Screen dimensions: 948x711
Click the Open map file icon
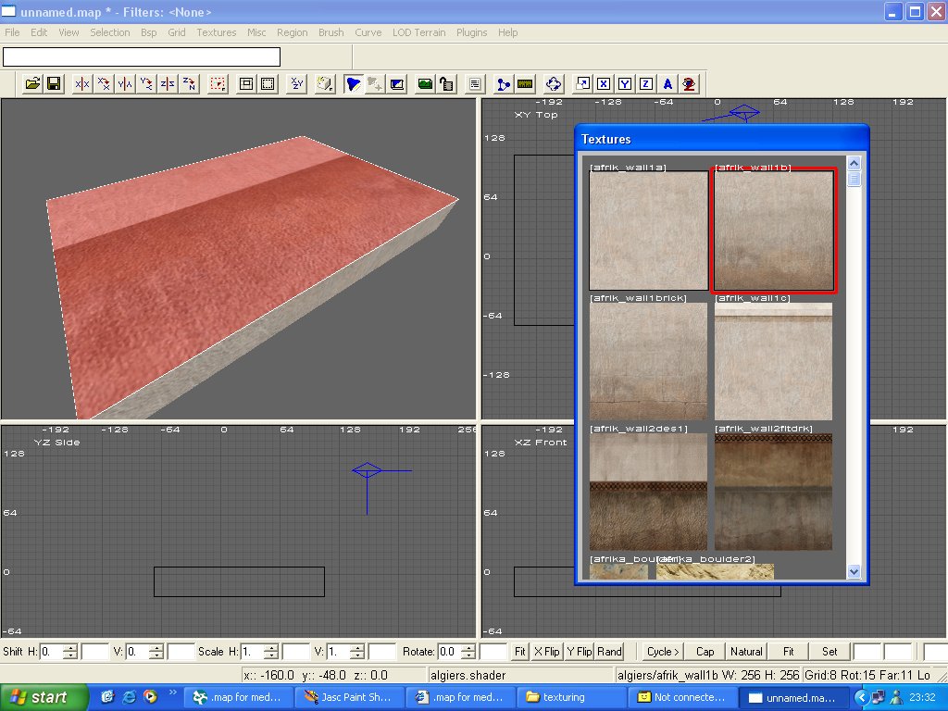32,84
